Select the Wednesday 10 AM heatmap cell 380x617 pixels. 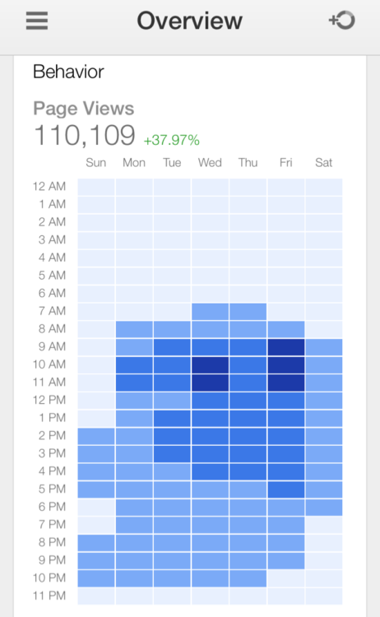[x=210, y=364]
